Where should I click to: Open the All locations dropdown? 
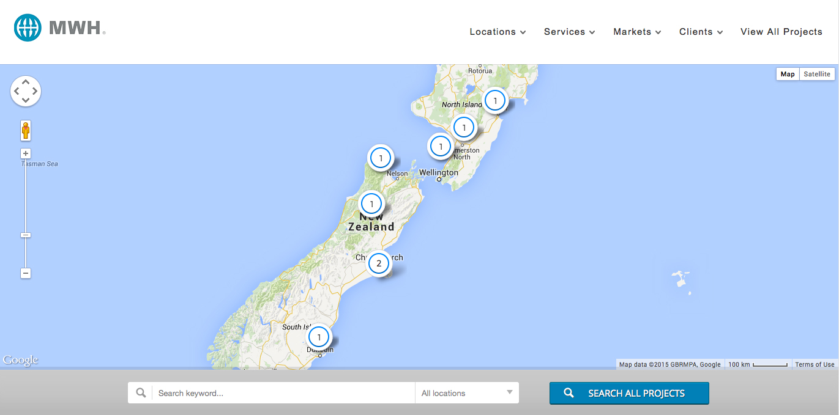click(x=466, y=393)
